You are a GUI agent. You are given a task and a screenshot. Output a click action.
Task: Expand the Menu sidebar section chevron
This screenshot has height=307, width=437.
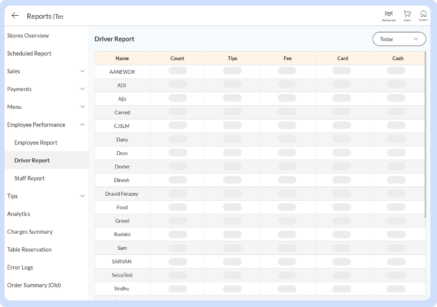click(x=82, y=107)
